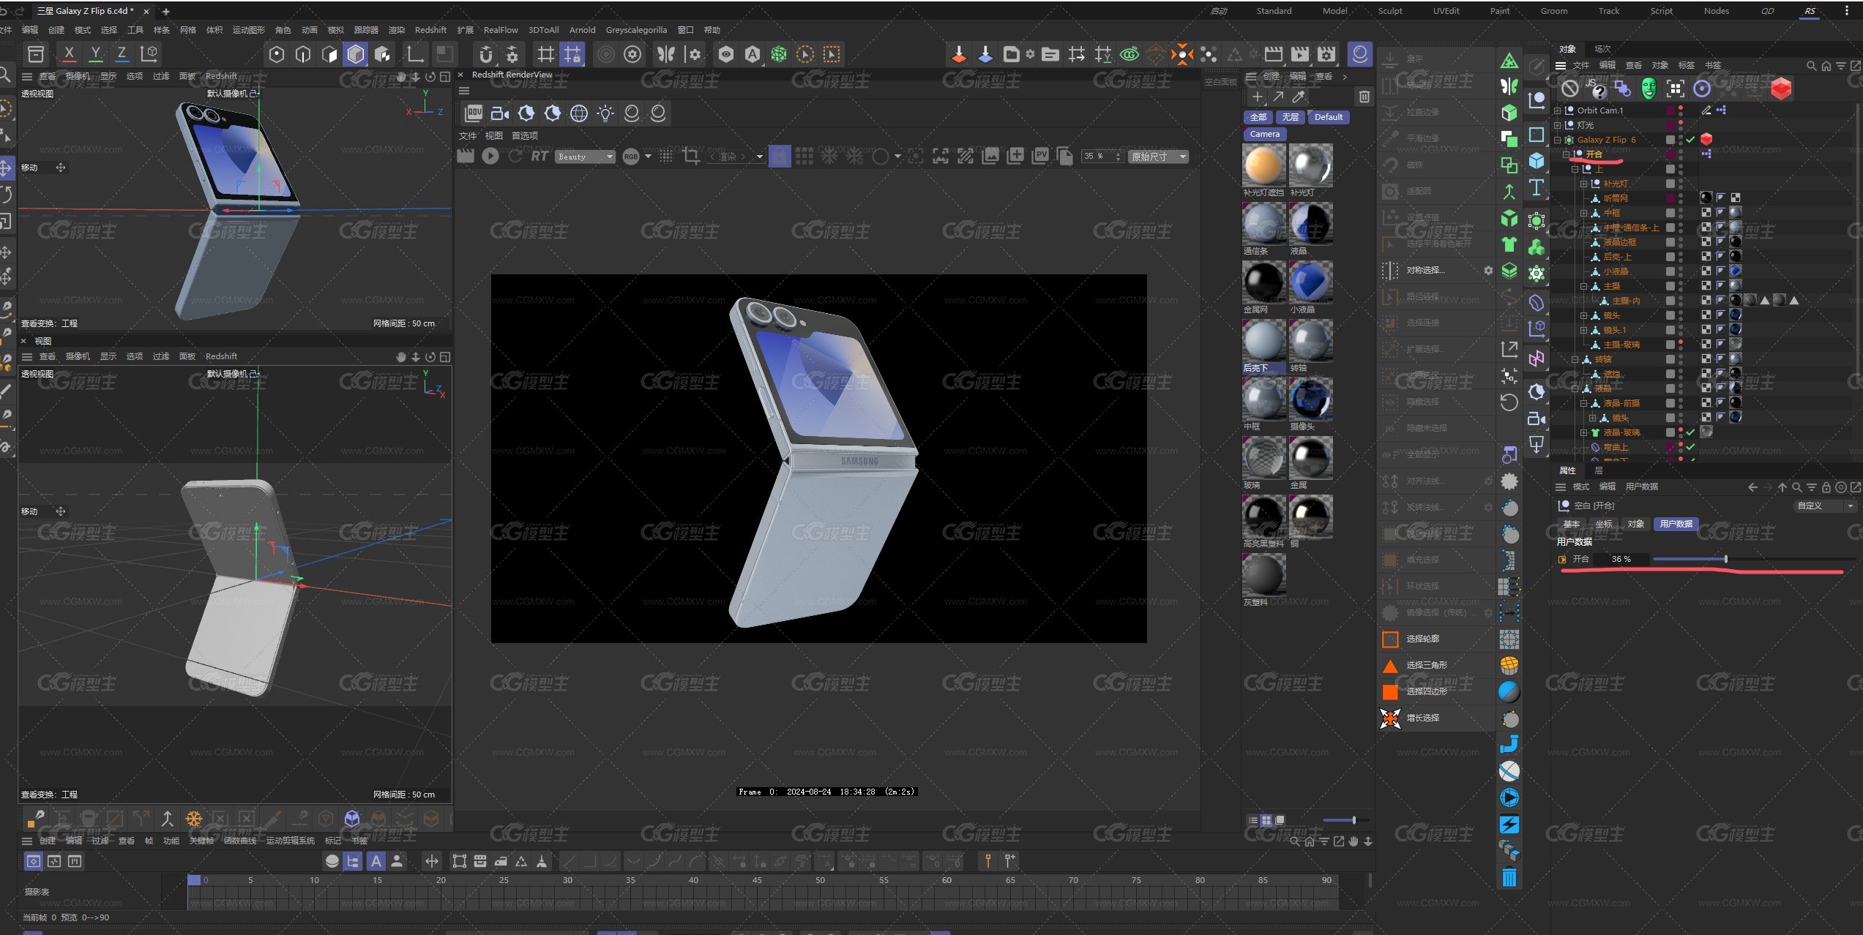The width and height of the screenshot is (1863, 935).
Task: Click the JS question mark icon
Action: [1598, 89]
